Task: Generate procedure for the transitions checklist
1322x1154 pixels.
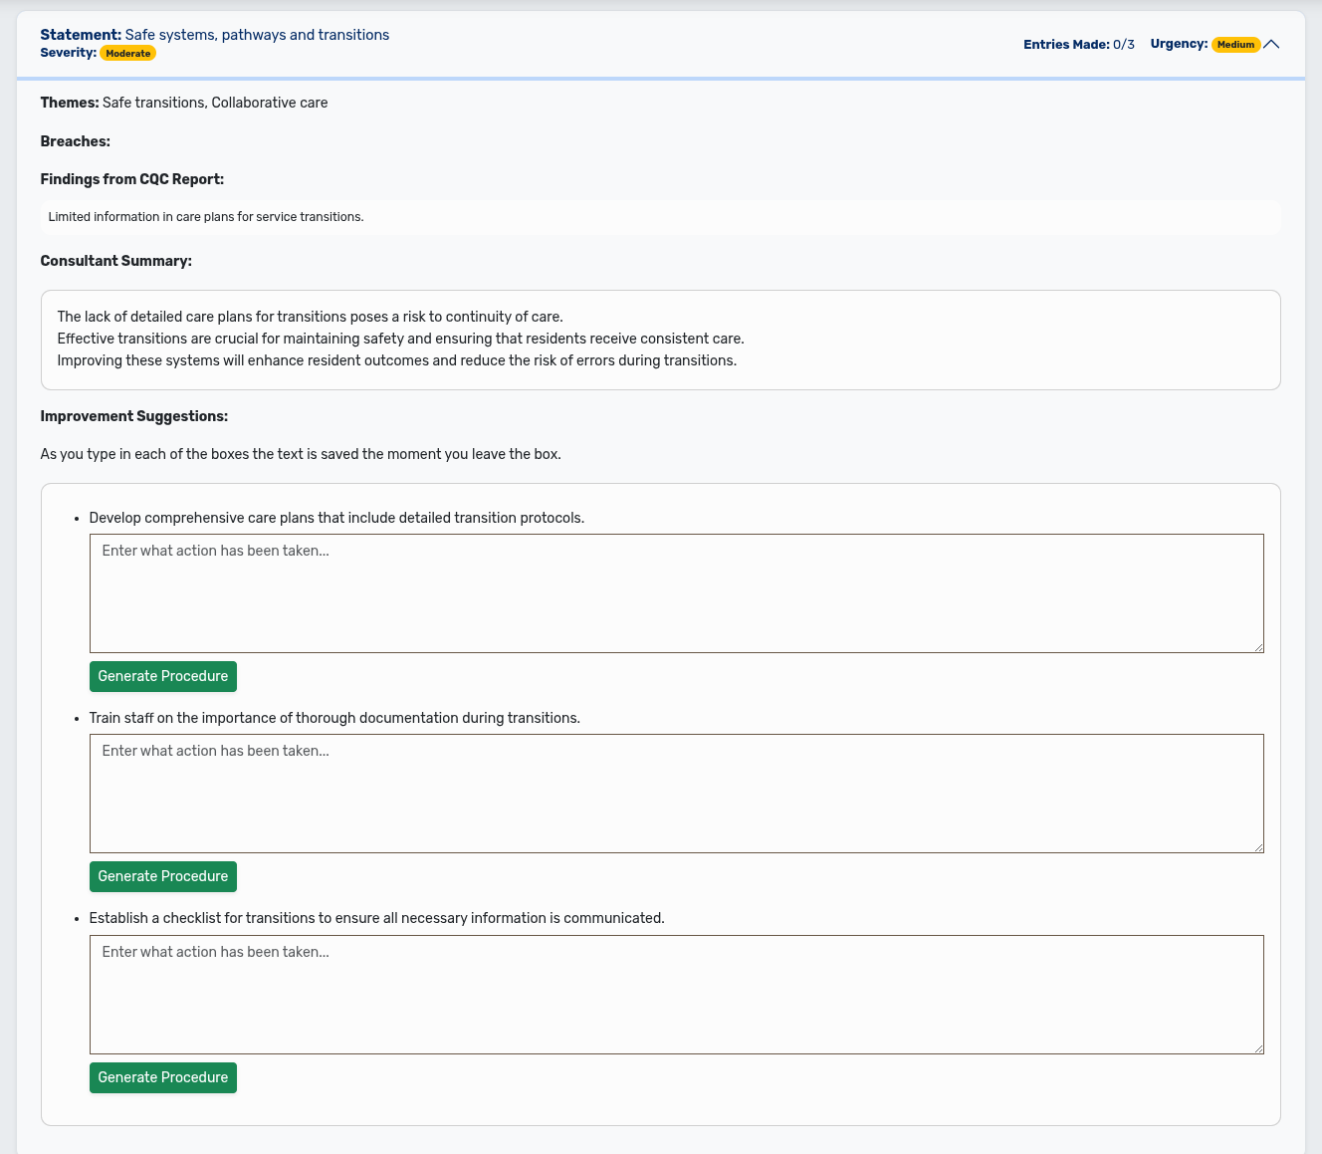Action: [163, 1077]
